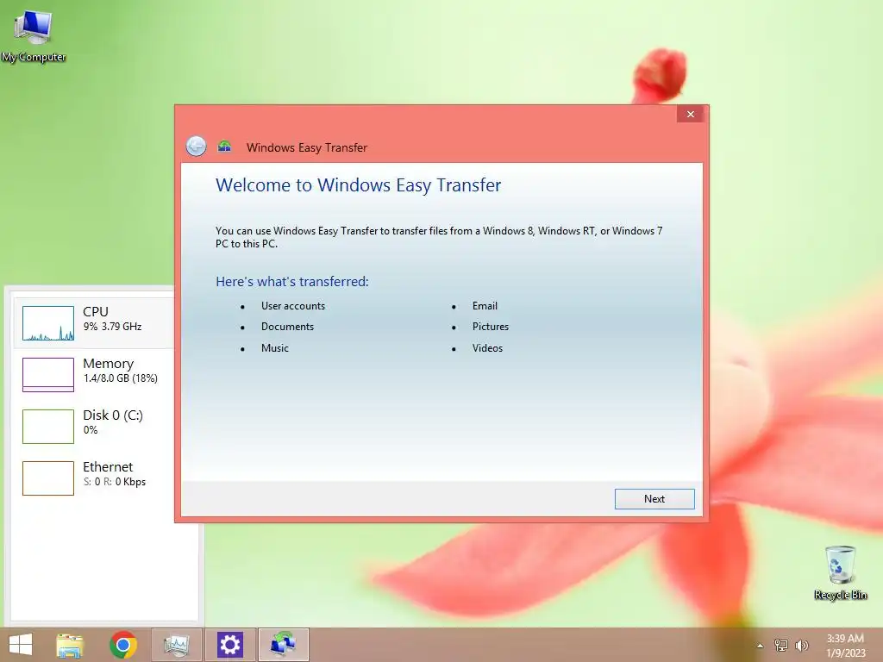Click the 1/9/2023 date in the taskbar
The image size is (883, 662).
(846, 653)
